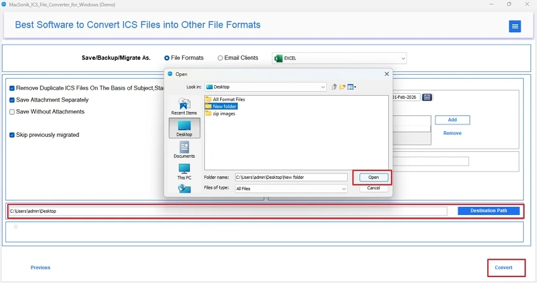
Task: Select the Network icon in dialog sidebar
Action: point(184,189)
